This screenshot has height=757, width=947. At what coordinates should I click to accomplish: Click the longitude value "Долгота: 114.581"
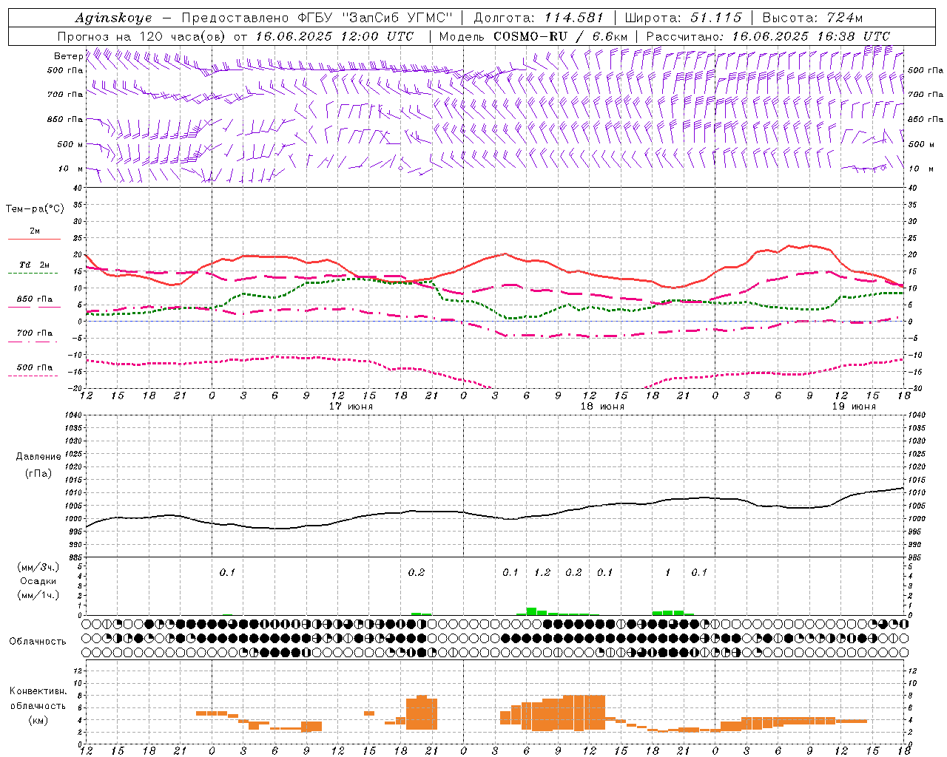click(539, 18)
